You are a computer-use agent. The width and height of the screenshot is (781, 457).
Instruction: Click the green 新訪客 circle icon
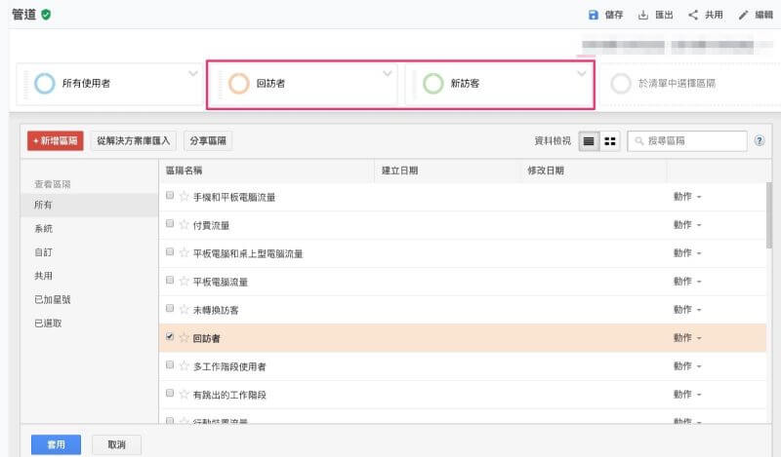(x=432, y=84)
